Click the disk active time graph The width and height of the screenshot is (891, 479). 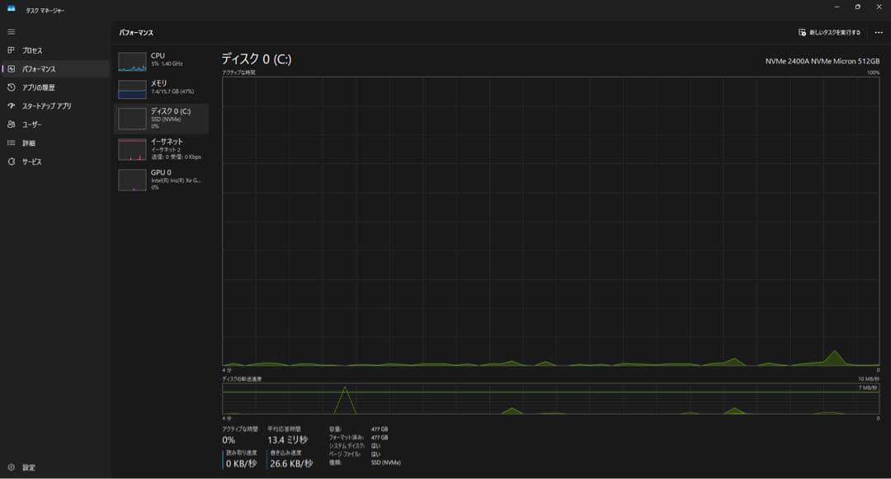point(550,221)
